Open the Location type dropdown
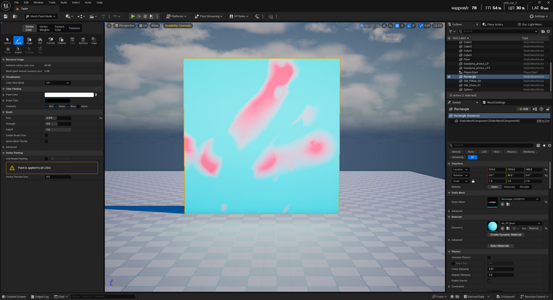 461,170
